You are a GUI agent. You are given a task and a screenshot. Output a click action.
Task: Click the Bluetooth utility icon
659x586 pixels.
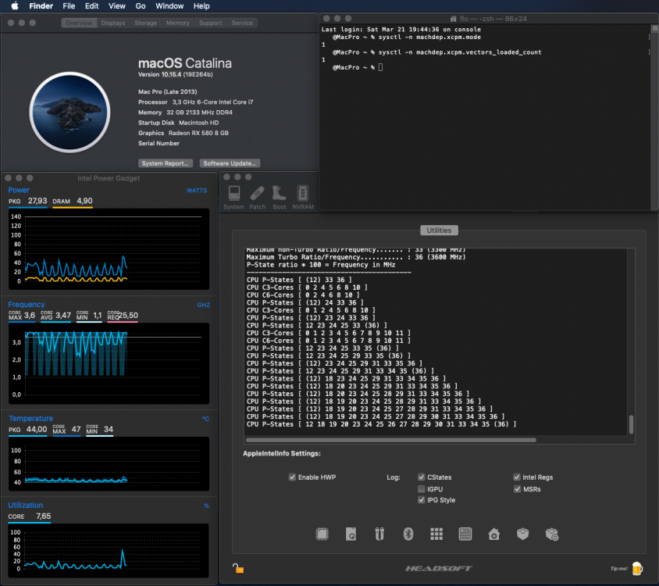[x=408, y=534]
